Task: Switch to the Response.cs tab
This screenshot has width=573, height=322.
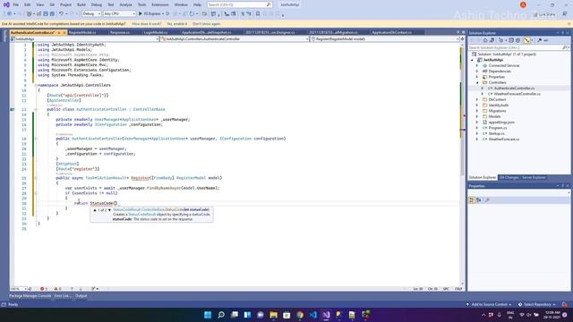Action: coord(120,32)
